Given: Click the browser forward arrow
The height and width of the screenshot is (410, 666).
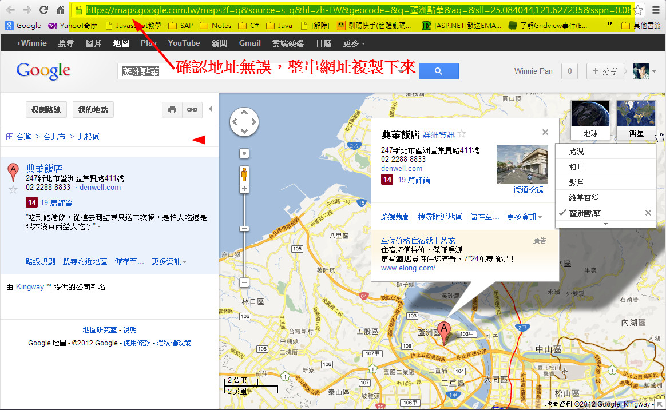Looking at the screenshot, I should click(27, 10).
